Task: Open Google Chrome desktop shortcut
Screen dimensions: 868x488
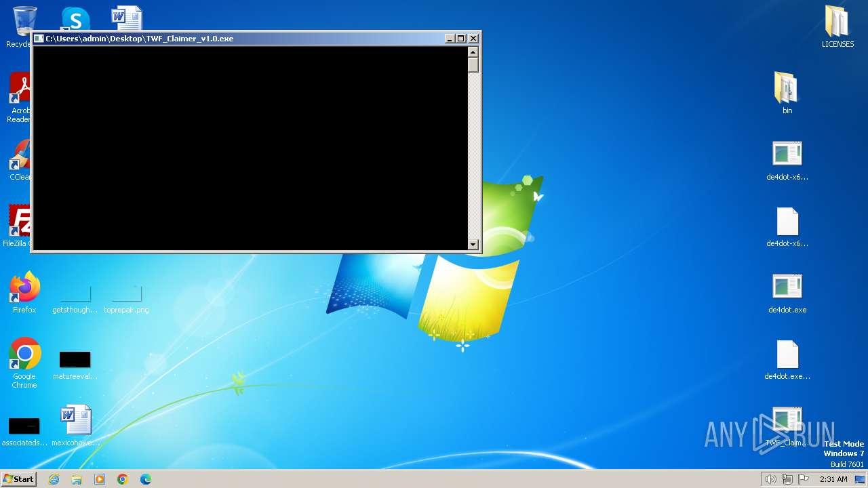Action: 24,363
